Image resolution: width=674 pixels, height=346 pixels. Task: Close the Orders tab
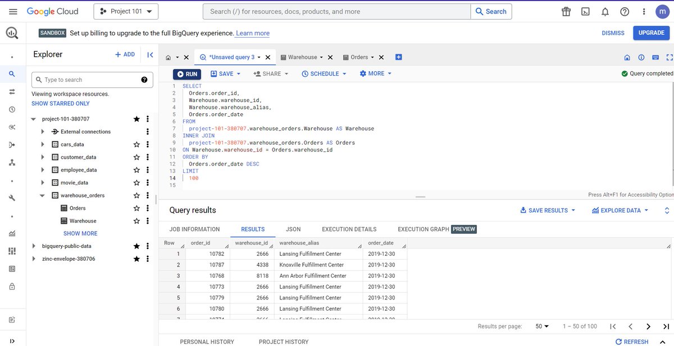point(381,57)
